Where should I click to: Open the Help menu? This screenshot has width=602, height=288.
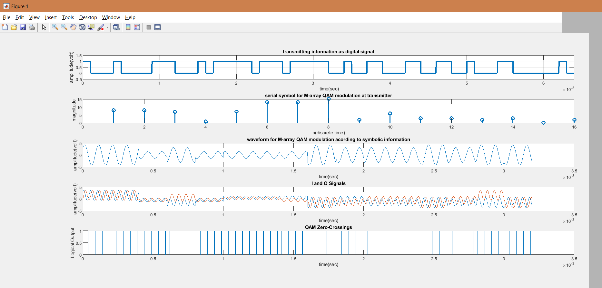130,17
